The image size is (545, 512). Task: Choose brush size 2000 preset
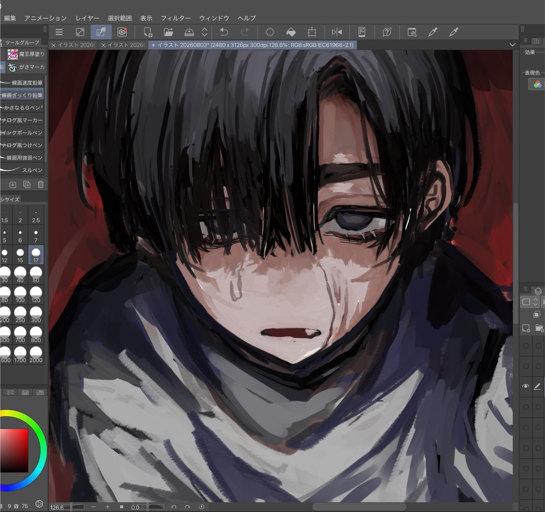[36, 355]
